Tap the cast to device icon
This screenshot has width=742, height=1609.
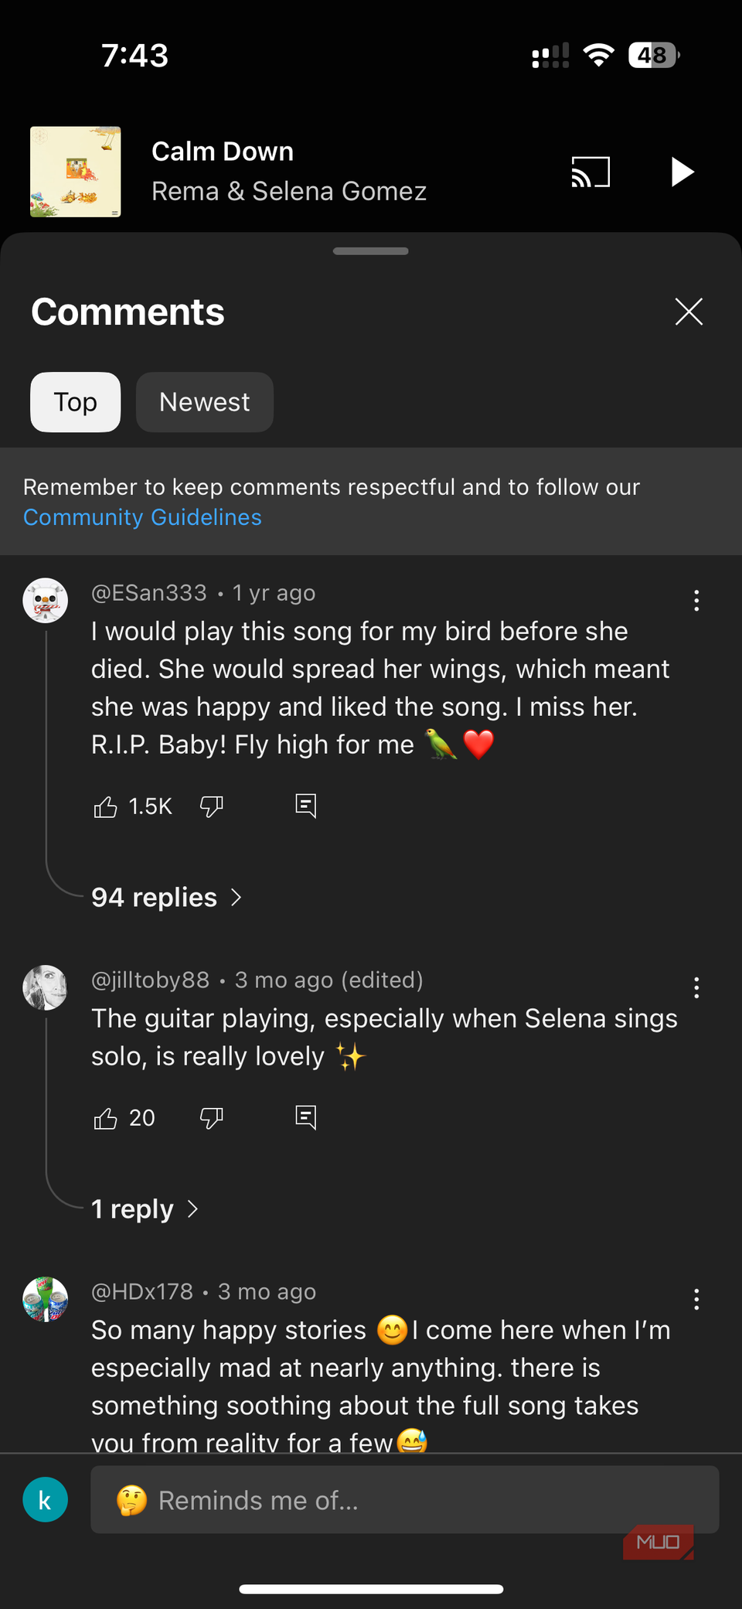(591, 172)
